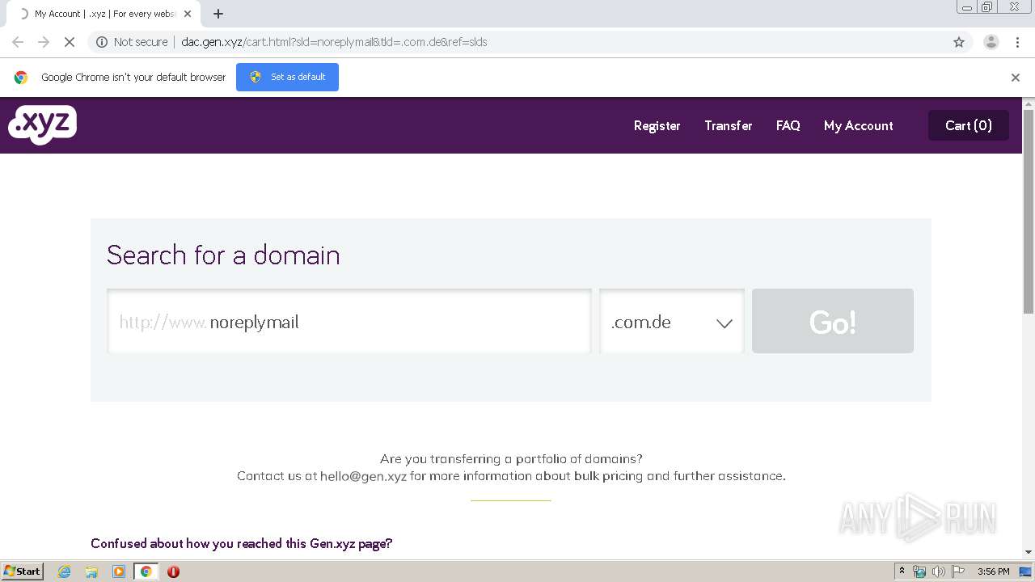
Task: Open Chrome three-dot menu
Action: pyautogui.click(x=1017, y=42)
